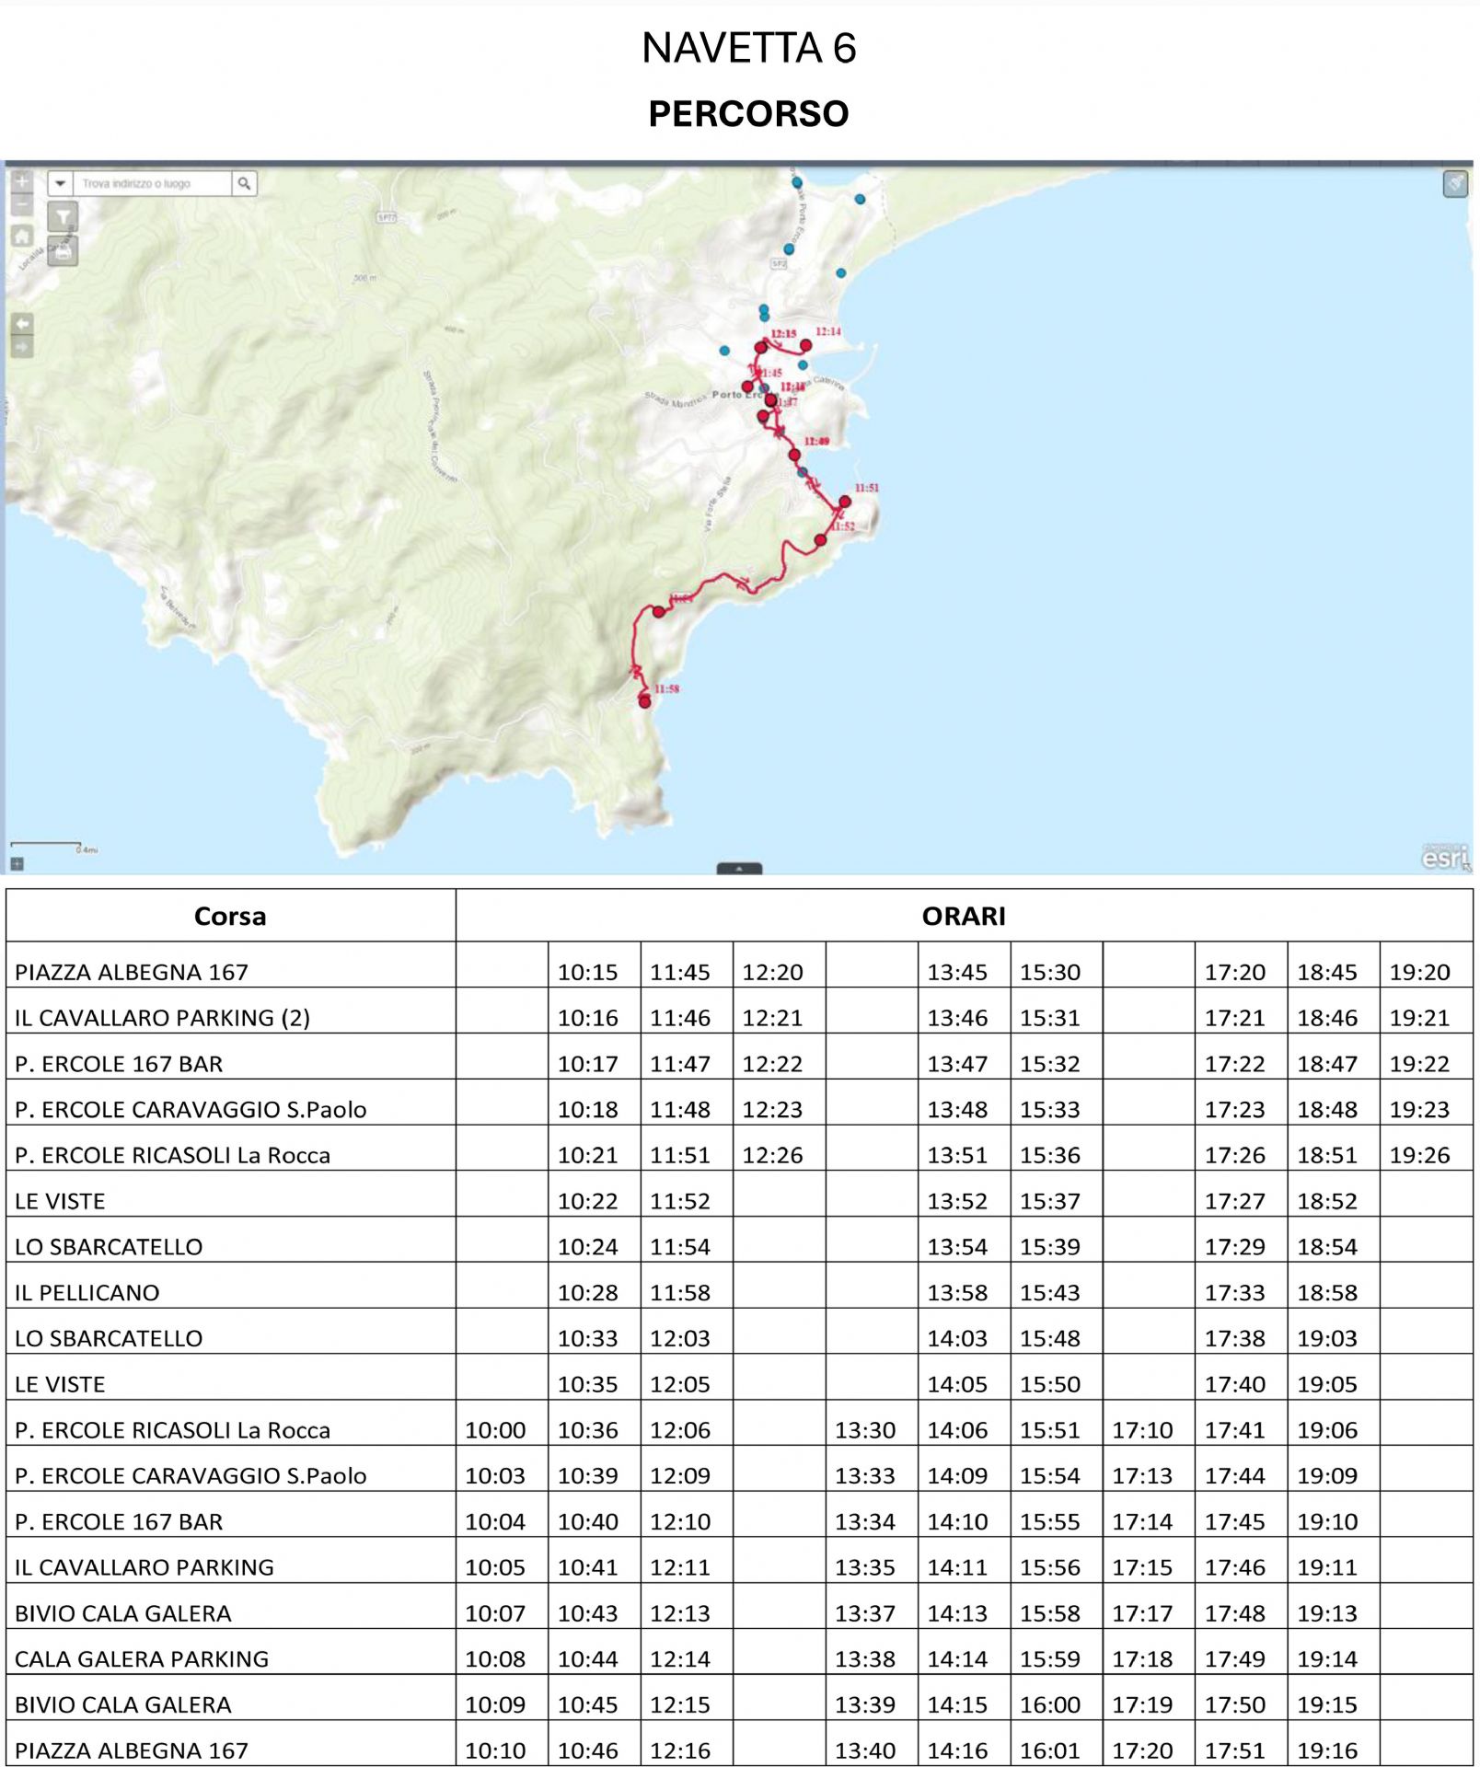Click the esri logo link
Screen dimensions: 1480x1767
1445,857
